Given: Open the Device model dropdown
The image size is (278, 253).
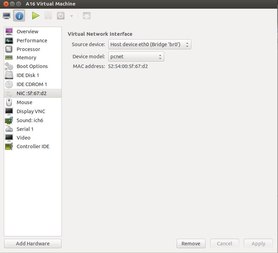Looking at the screenshot, I should [x=136, y=56].
